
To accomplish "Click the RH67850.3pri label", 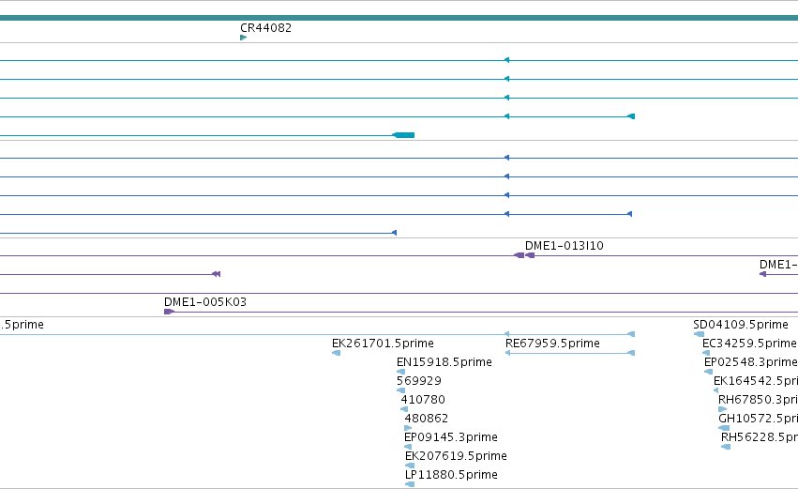I will click(x=758, y=400).
